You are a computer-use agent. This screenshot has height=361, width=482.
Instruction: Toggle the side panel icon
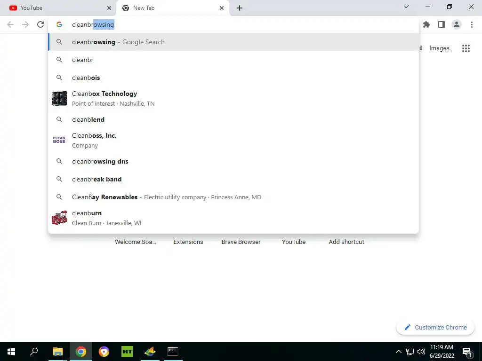pyautogui.click(x=442, y=24)
